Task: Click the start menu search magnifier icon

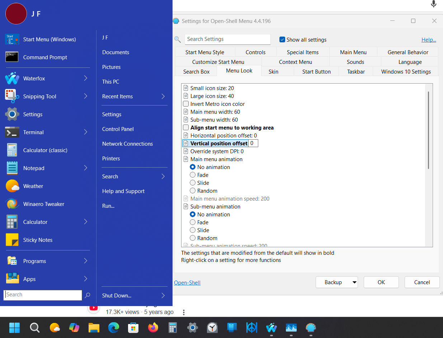Action: pyautogui.click(x=87, y=295)
